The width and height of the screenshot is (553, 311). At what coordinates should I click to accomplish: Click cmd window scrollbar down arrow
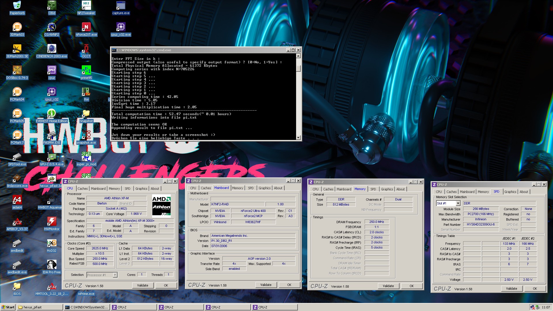(x=298, y=138)
